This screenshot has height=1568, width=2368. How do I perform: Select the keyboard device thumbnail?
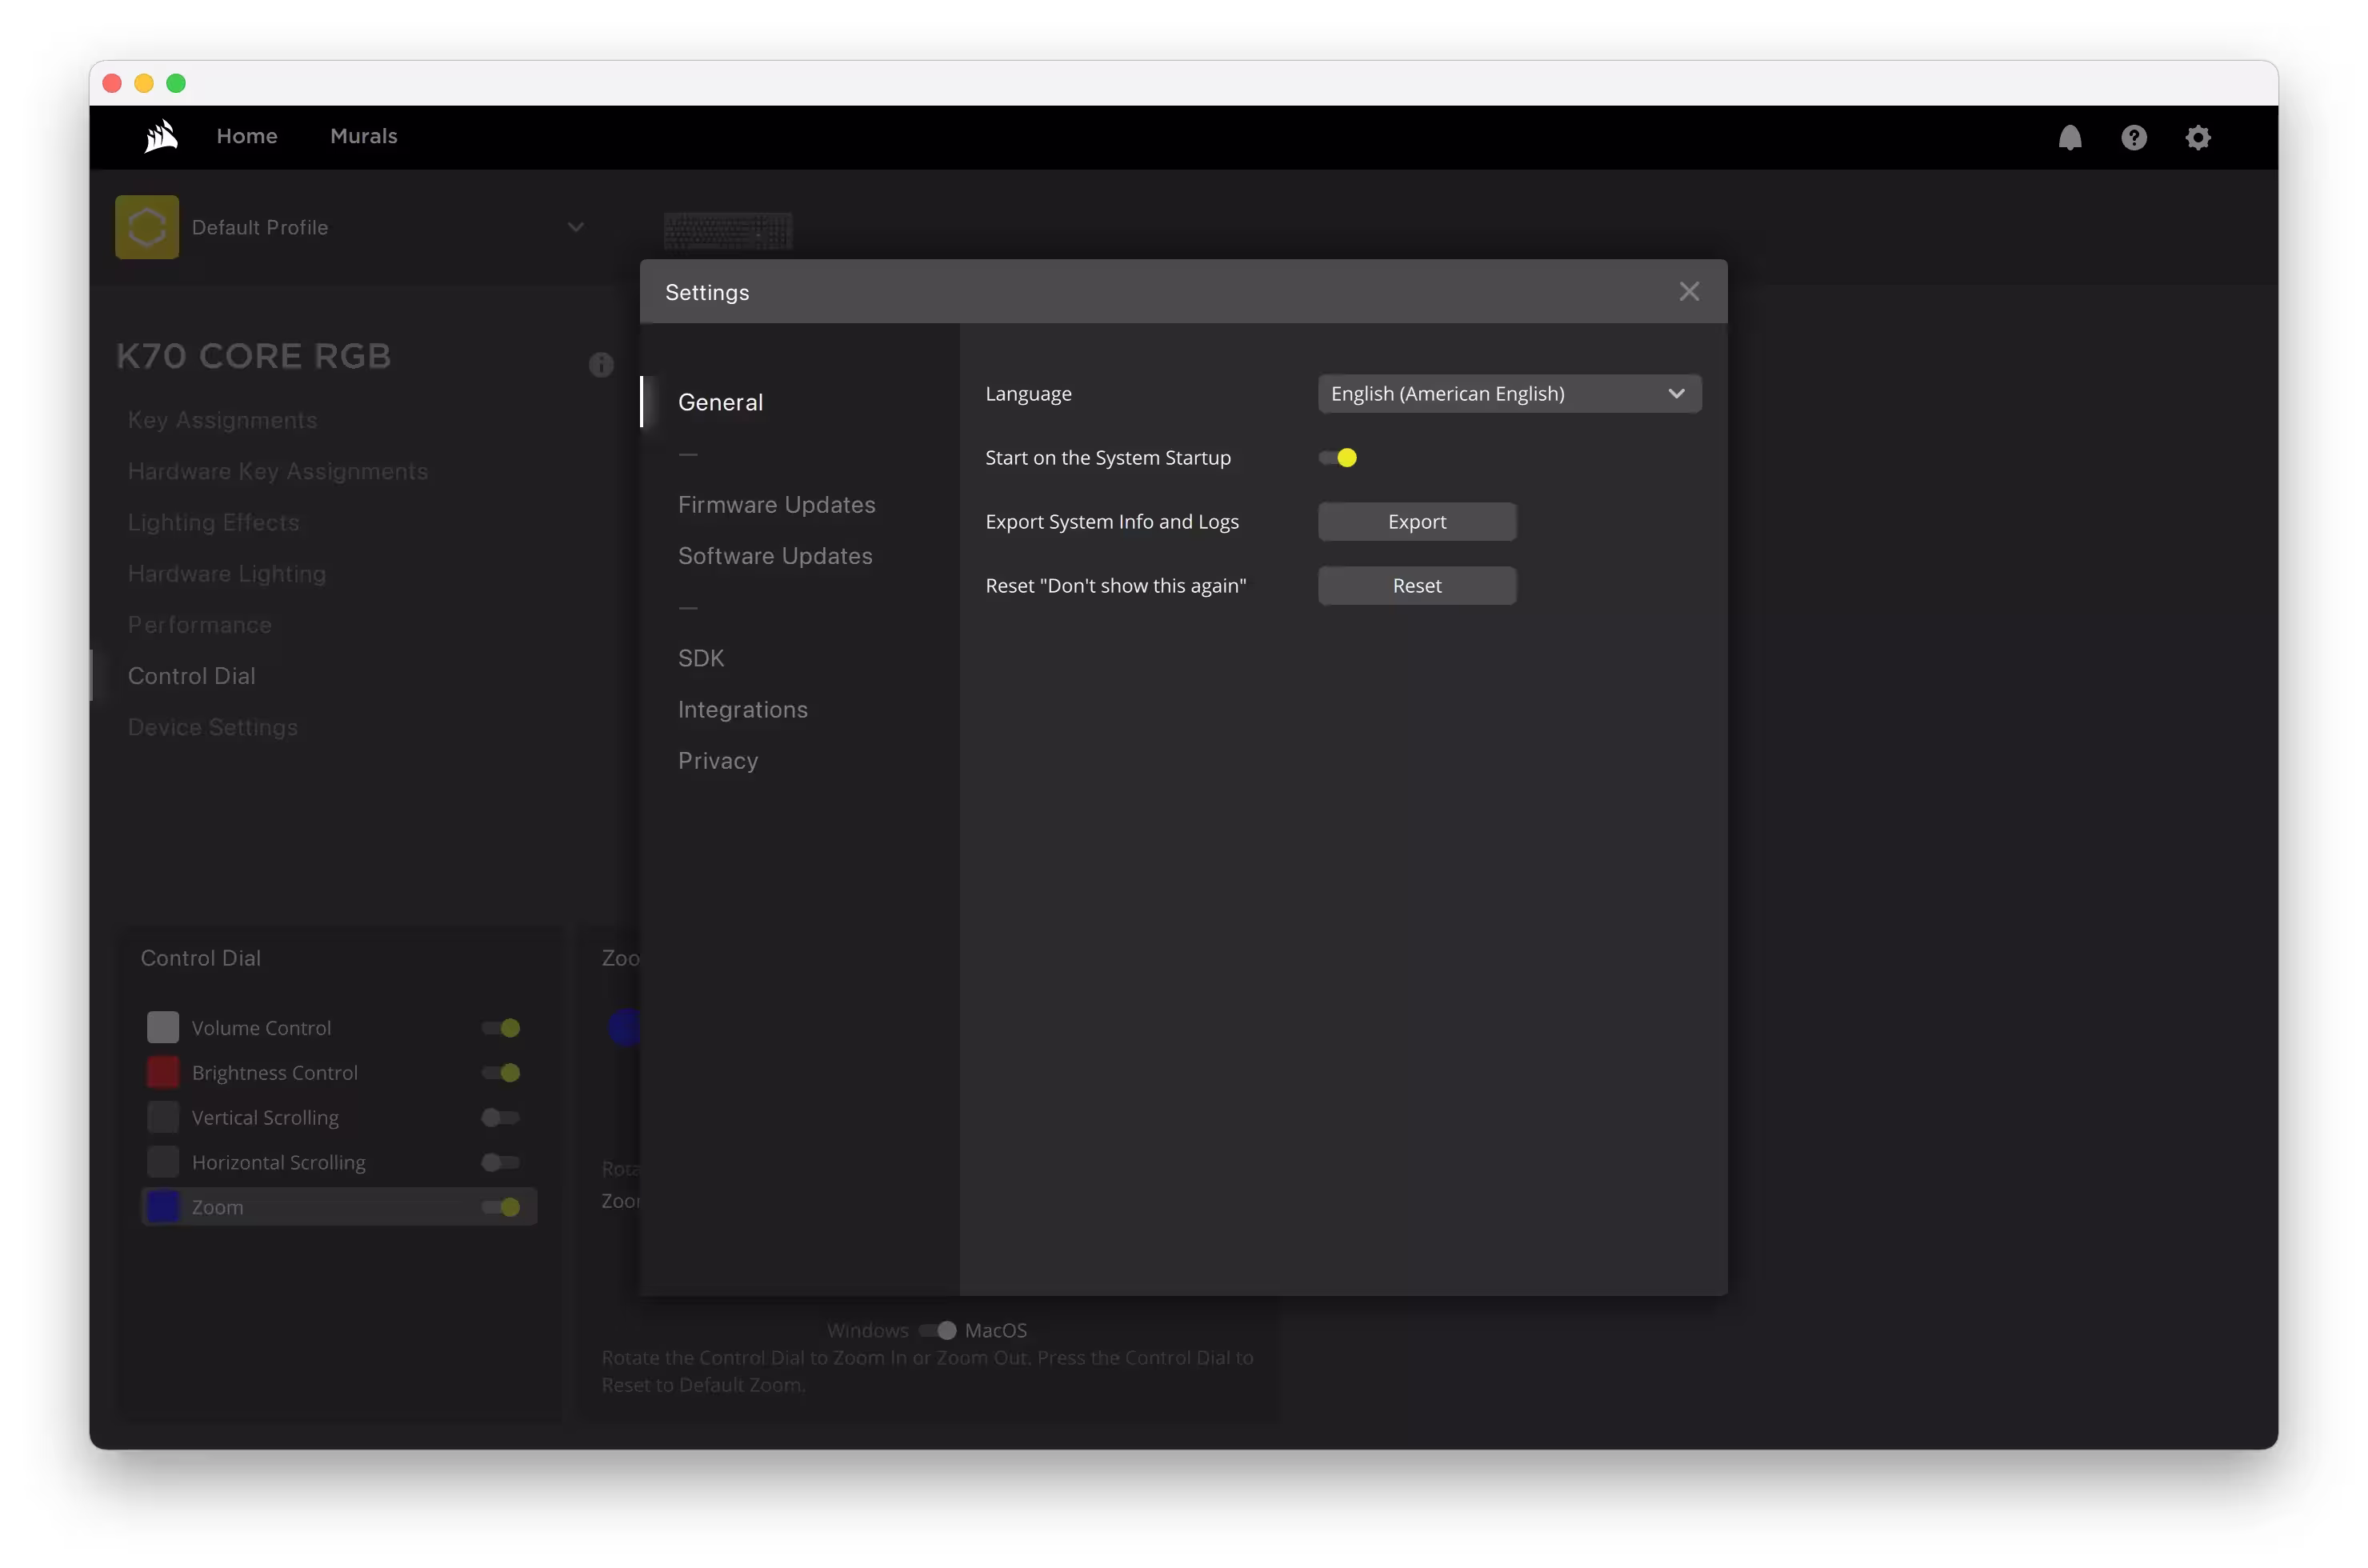[x=728, y=231]
